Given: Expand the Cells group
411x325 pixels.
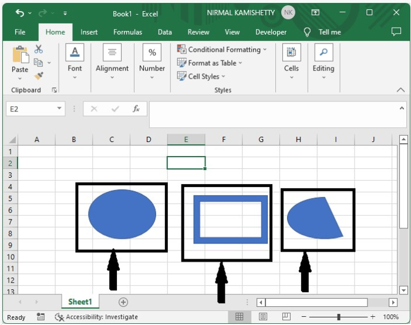Looking at the screenshot, I should 291,62.
